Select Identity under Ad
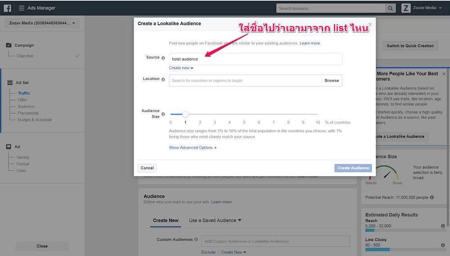 pyautogui.click(x=23, y=157)
